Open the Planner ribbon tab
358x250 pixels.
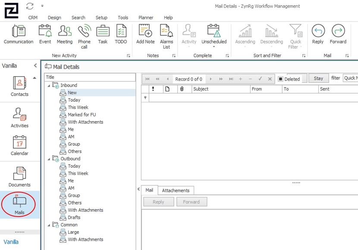(146, 18)
